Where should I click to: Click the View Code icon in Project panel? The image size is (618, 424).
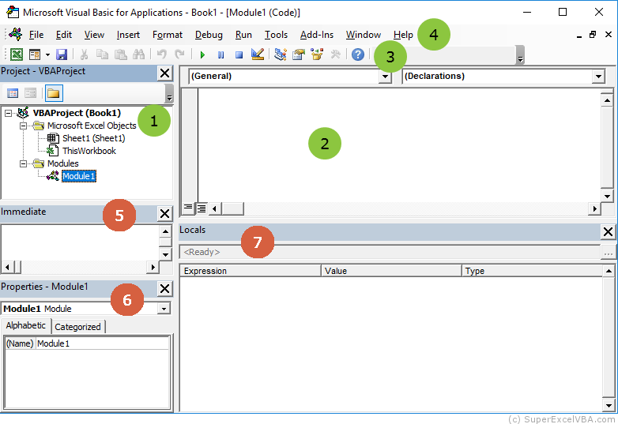(13, 93)
